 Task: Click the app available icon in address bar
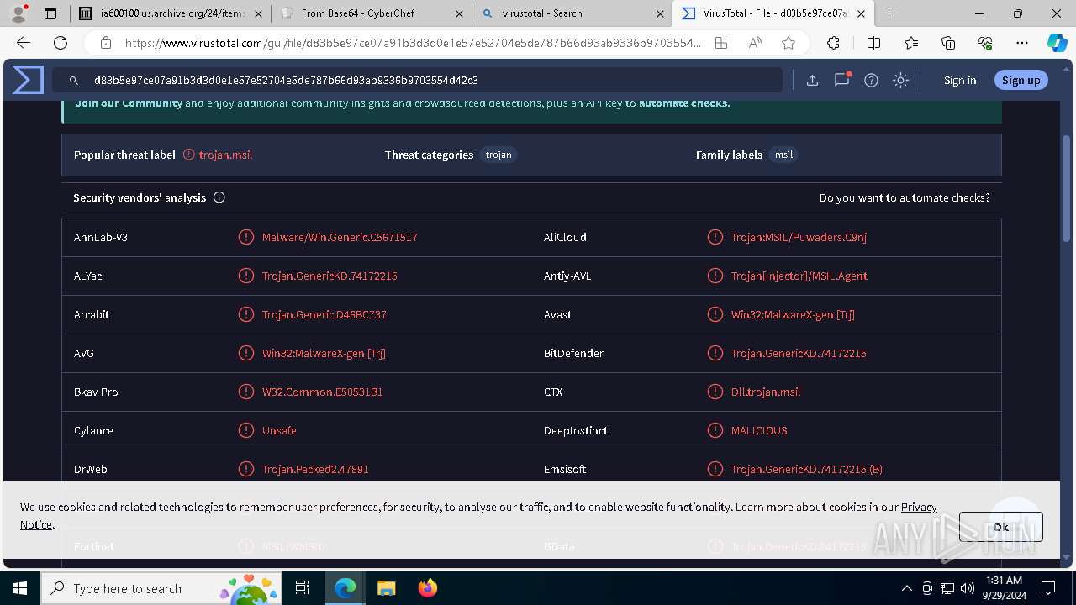click(x=721, y=43)
